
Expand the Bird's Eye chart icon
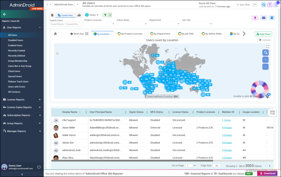point(87,34)
